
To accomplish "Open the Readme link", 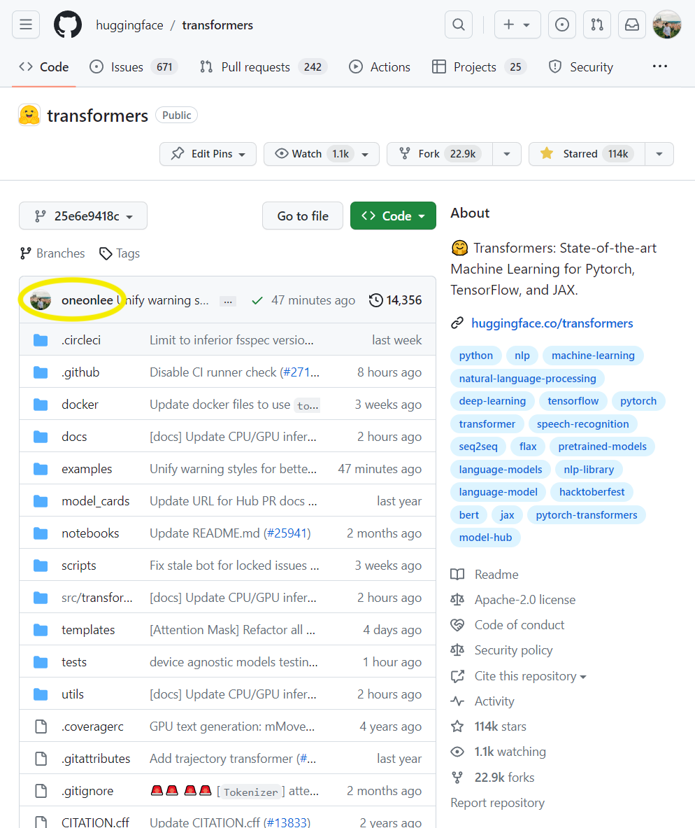I will (496, 575).
